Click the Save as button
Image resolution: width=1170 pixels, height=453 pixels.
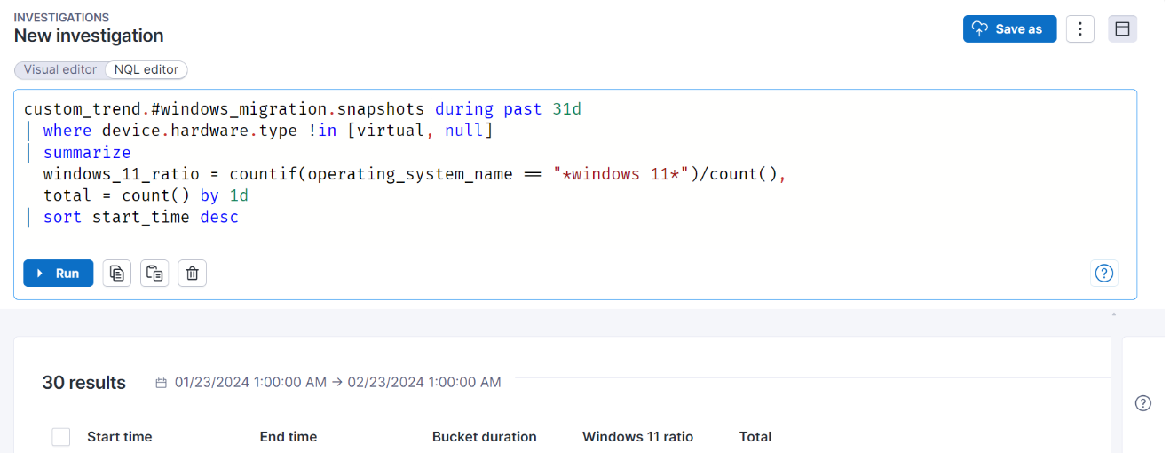pyautogui.click(x=1009, y=29)
